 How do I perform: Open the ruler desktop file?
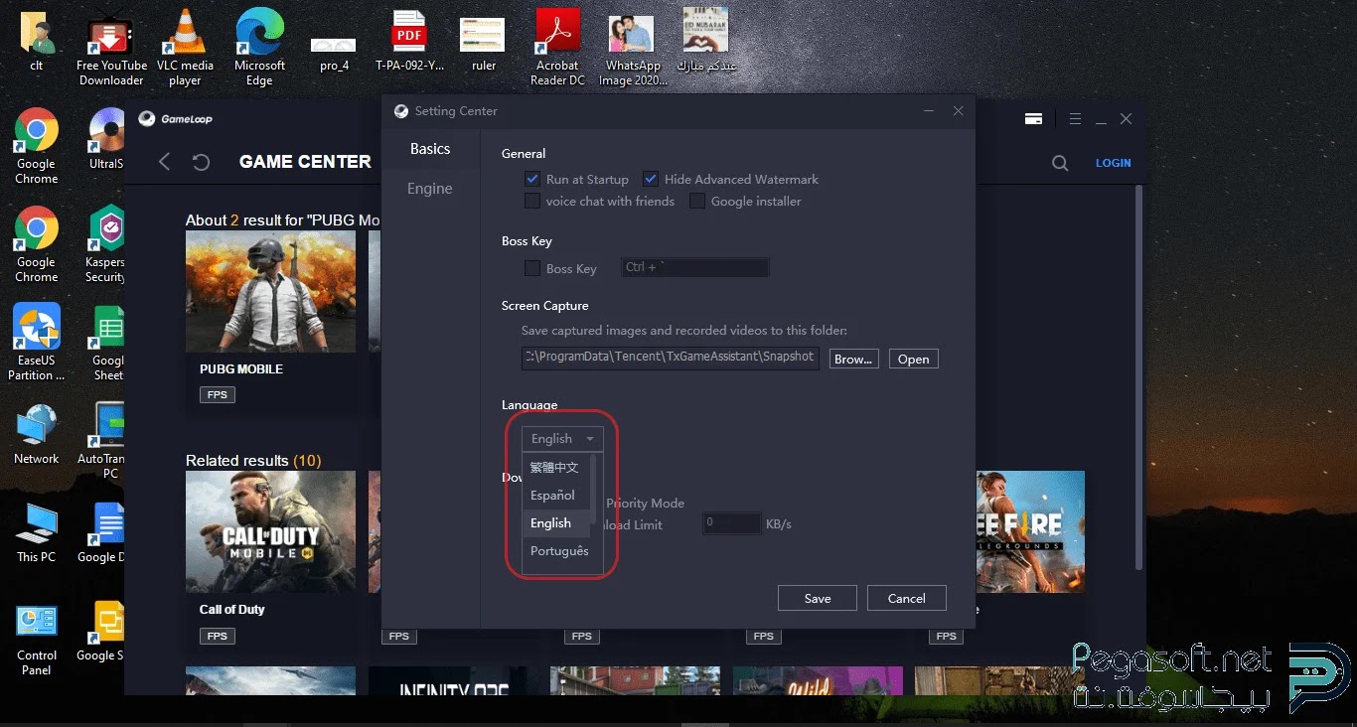(x=483, y=45)
